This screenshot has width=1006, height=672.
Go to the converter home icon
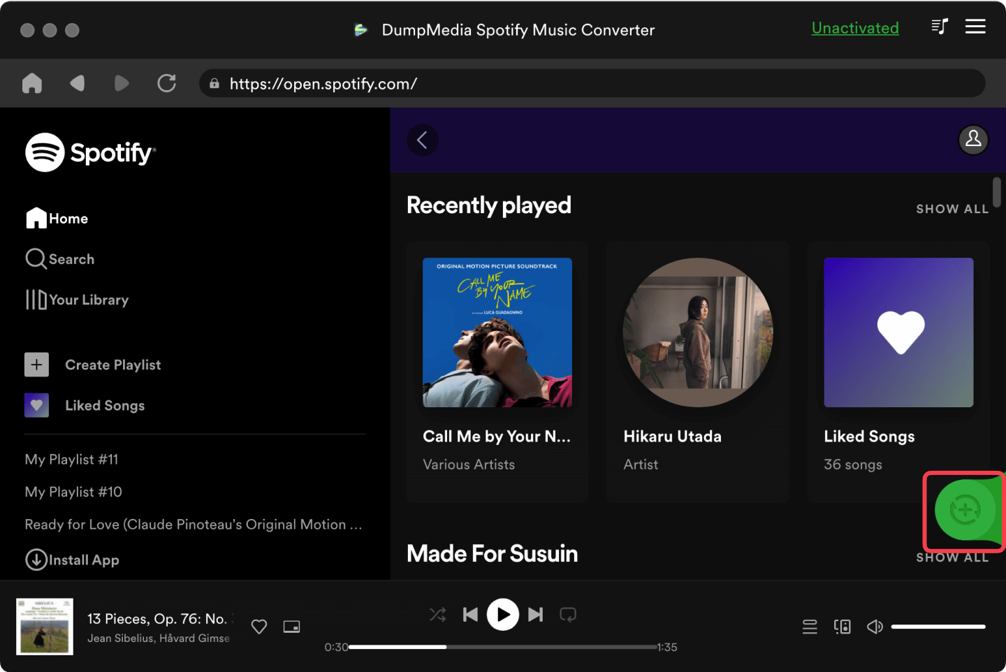point(32,83)
